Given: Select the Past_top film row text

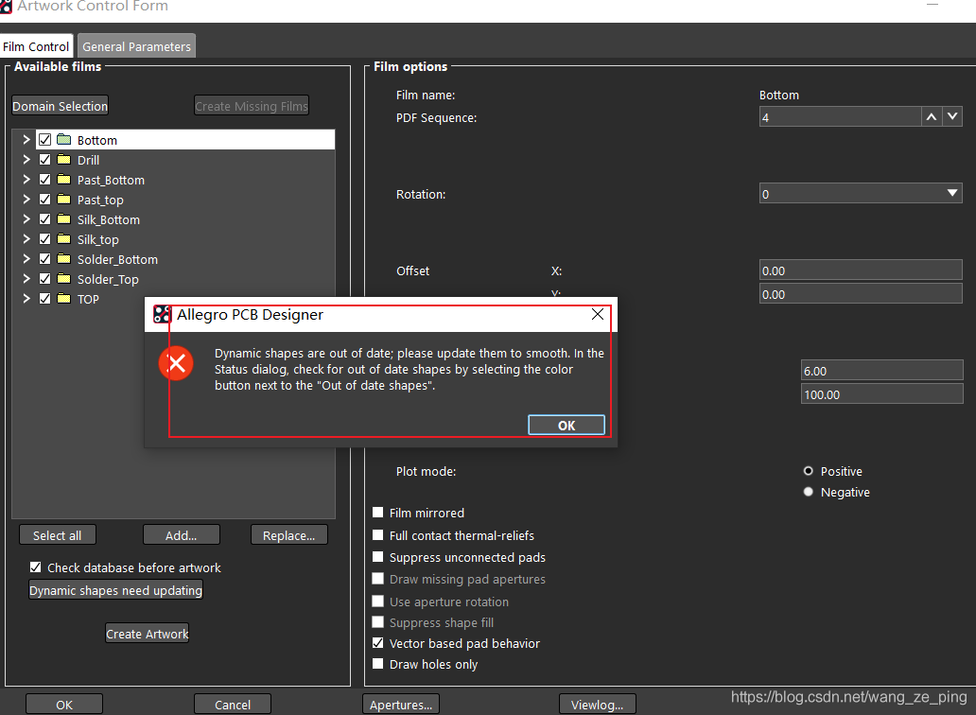Looking at the screenshot, I should [x=100, y=200].
